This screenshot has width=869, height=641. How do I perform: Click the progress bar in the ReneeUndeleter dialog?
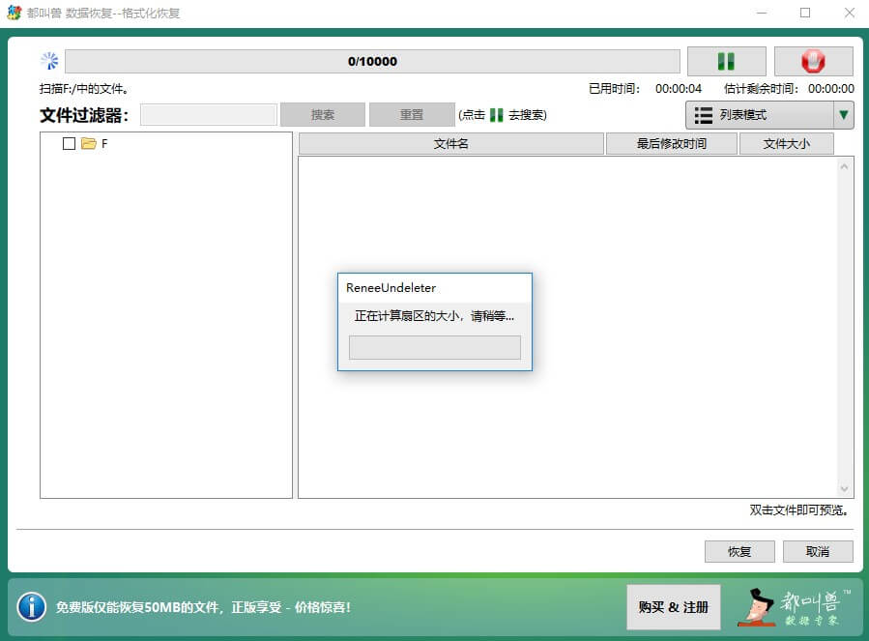(435, 347)
